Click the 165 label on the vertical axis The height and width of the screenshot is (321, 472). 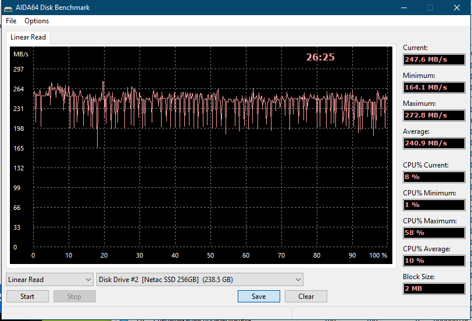pyautogui.click(x=19, y=148)
